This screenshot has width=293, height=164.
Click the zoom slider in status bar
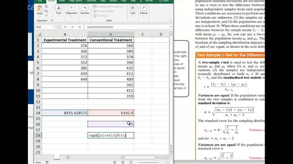pyautogui.click(x=149, y=162)
